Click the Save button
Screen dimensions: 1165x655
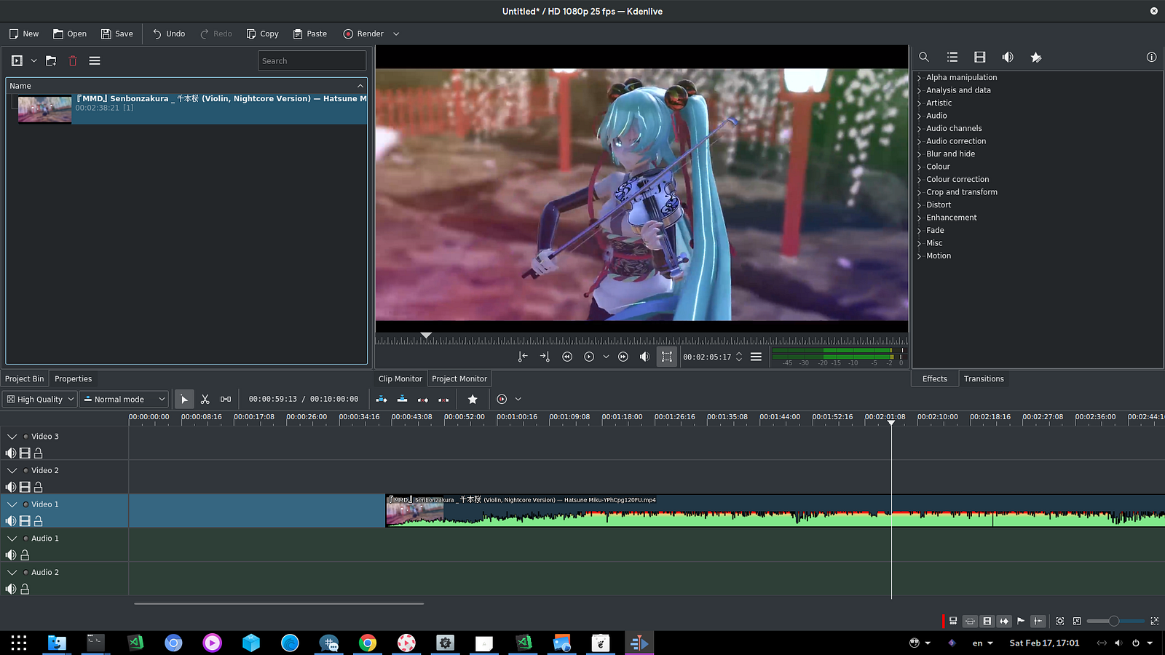click(x=117, y=33)
